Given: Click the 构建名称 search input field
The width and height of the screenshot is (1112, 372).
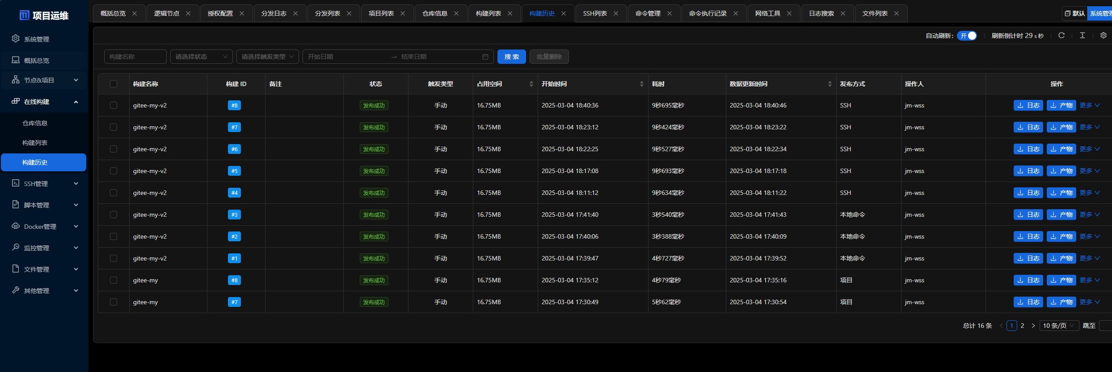Looking at the screenshot, I should coord(135,57).
